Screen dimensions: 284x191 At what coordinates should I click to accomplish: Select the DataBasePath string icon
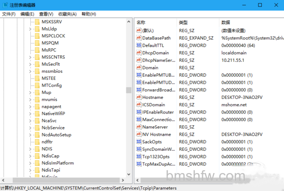(x=139, y=38)
